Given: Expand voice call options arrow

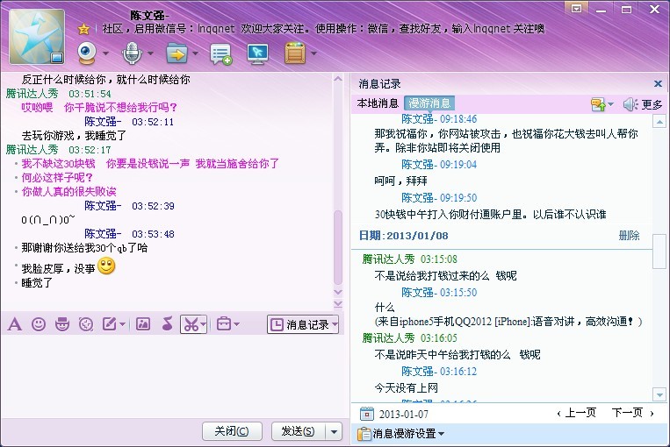Looking at the screenshot, I should pyautogui.click(x=150, y=53).
